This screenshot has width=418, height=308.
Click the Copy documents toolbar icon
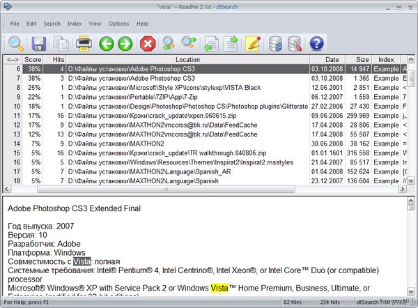[x=61, y=44]
